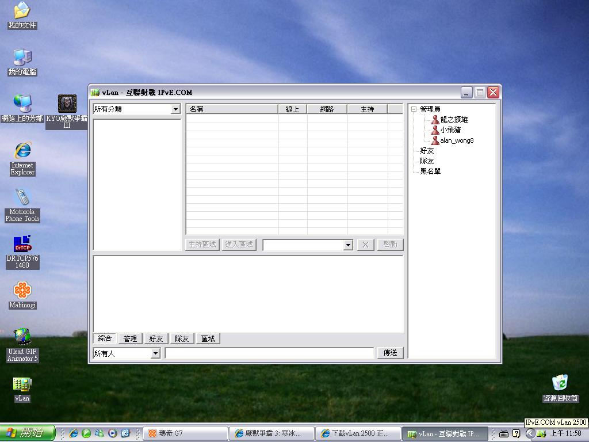The height and width of the screenshot is (442, 589).
Task: Sort list by 網路 column header
Action: (x=327, y=109)
